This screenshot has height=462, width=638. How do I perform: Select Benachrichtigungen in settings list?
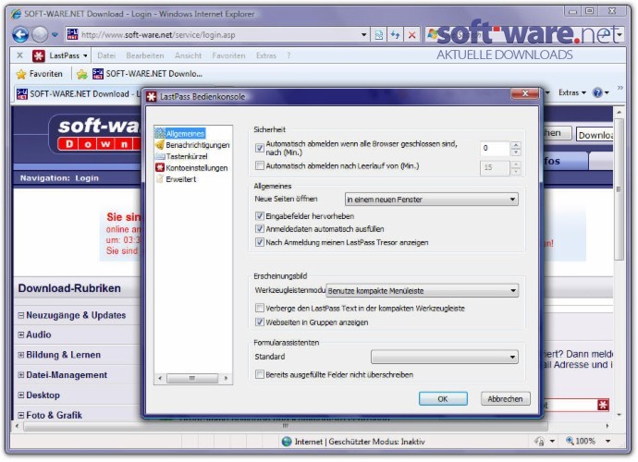coord(192,145)
